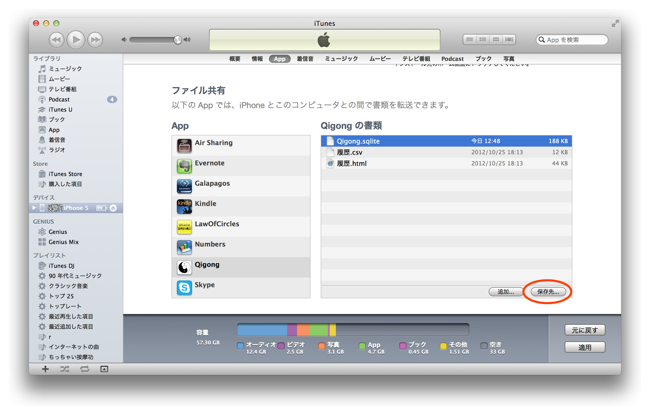Image resolution: width=650 pixels, height=415 pixels.
Task: Switch to the 概要 tab
Action: click(235, 59)
